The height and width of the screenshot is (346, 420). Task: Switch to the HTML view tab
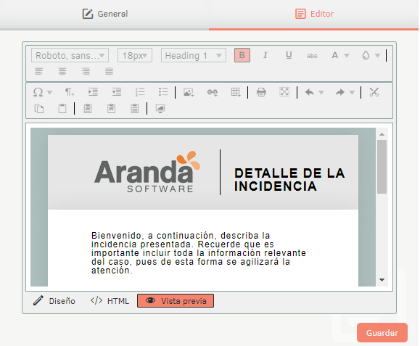[x=110, y=301]
